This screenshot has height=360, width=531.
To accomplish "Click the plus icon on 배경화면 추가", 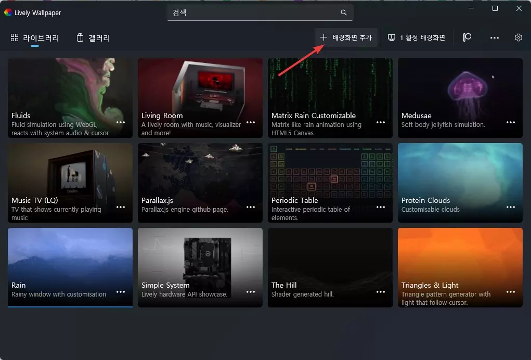I will 324,37.
